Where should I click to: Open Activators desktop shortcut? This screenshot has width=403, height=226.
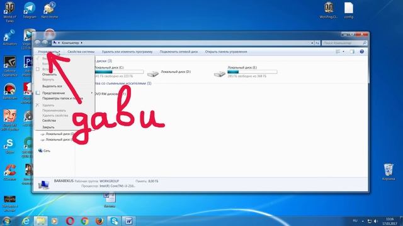[9, 38]
